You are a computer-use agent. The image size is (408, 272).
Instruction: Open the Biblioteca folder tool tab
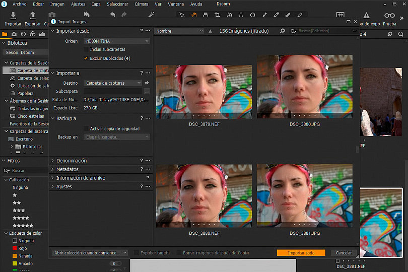click(x=5, y=34)
